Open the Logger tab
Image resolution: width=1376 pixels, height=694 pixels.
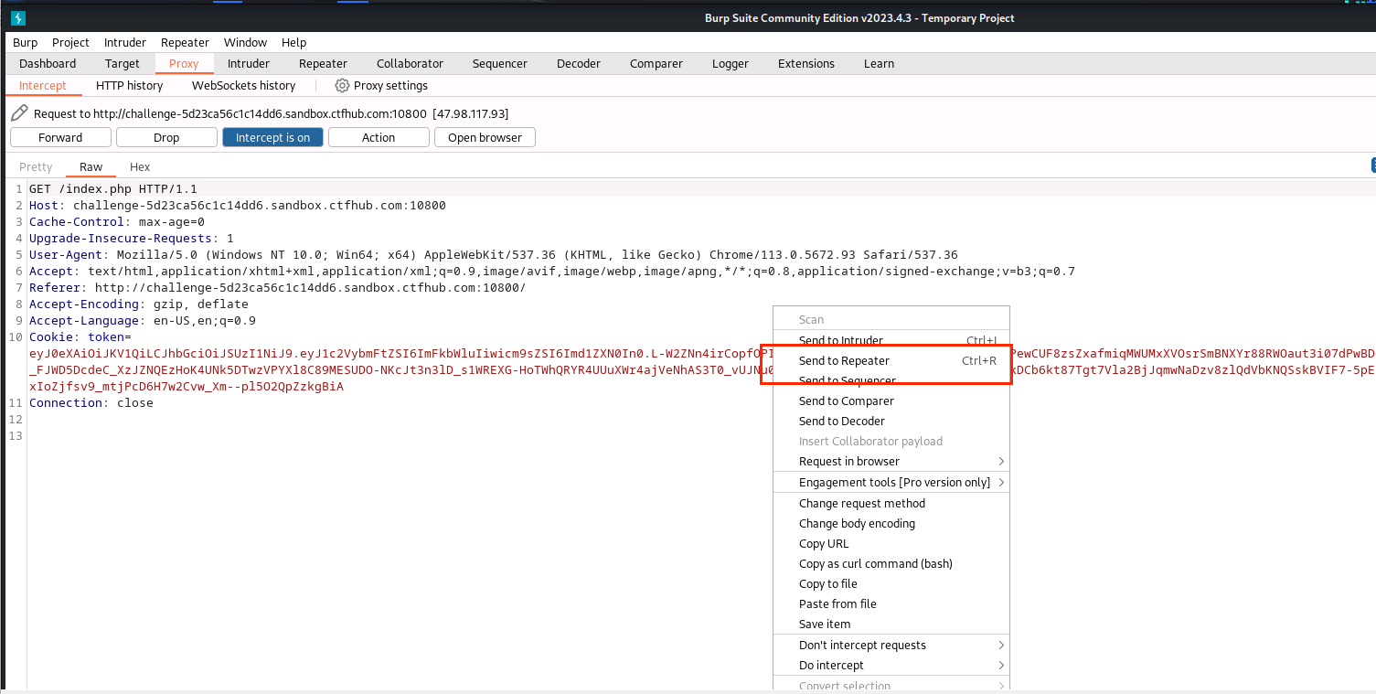click(731, 63)
